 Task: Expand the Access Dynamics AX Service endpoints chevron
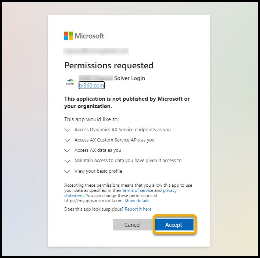tap(67, 130)
